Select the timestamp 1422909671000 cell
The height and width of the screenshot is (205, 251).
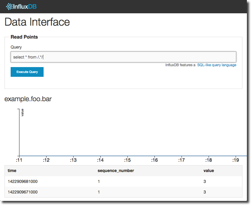point(23,192)
